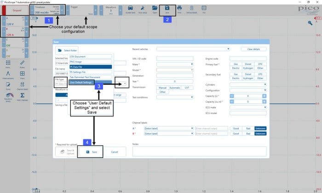Screen dimensions: 322x193
Task: Click the VIN / ID code input field
Action: pos(175,58)
